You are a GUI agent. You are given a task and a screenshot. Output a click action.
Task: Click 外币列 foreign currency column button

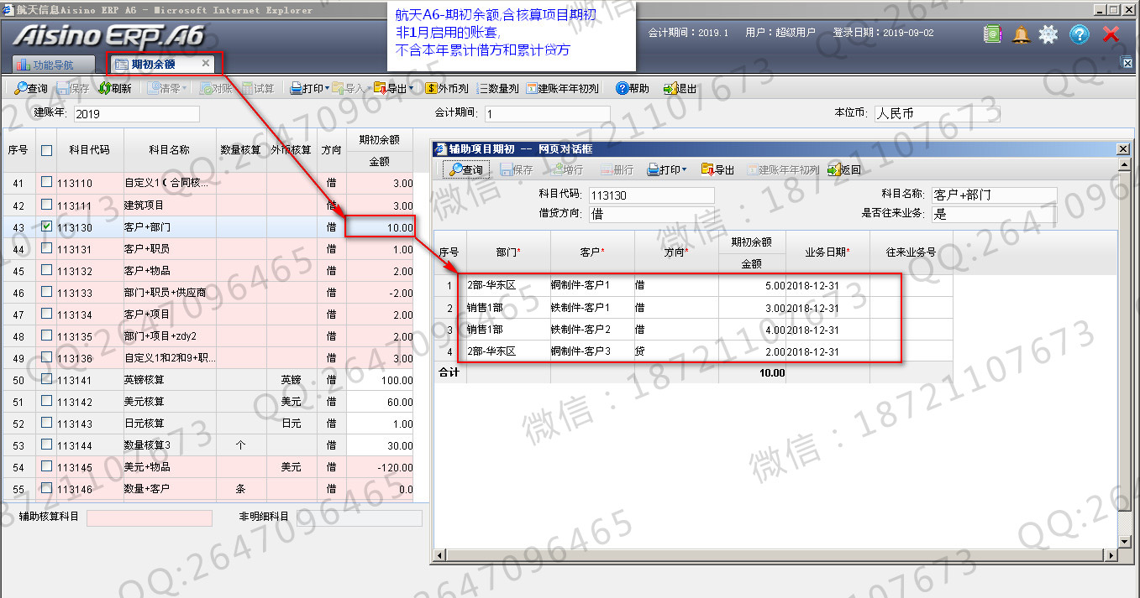tap(447, 88)
